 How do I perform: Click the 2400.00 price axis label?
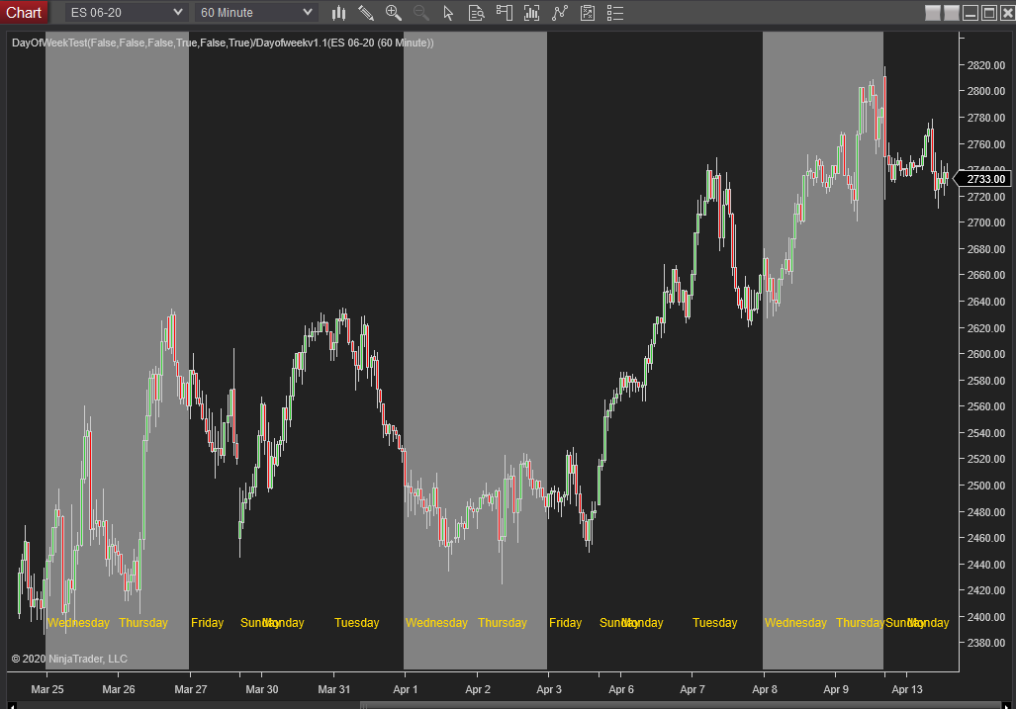pos(986,617)
